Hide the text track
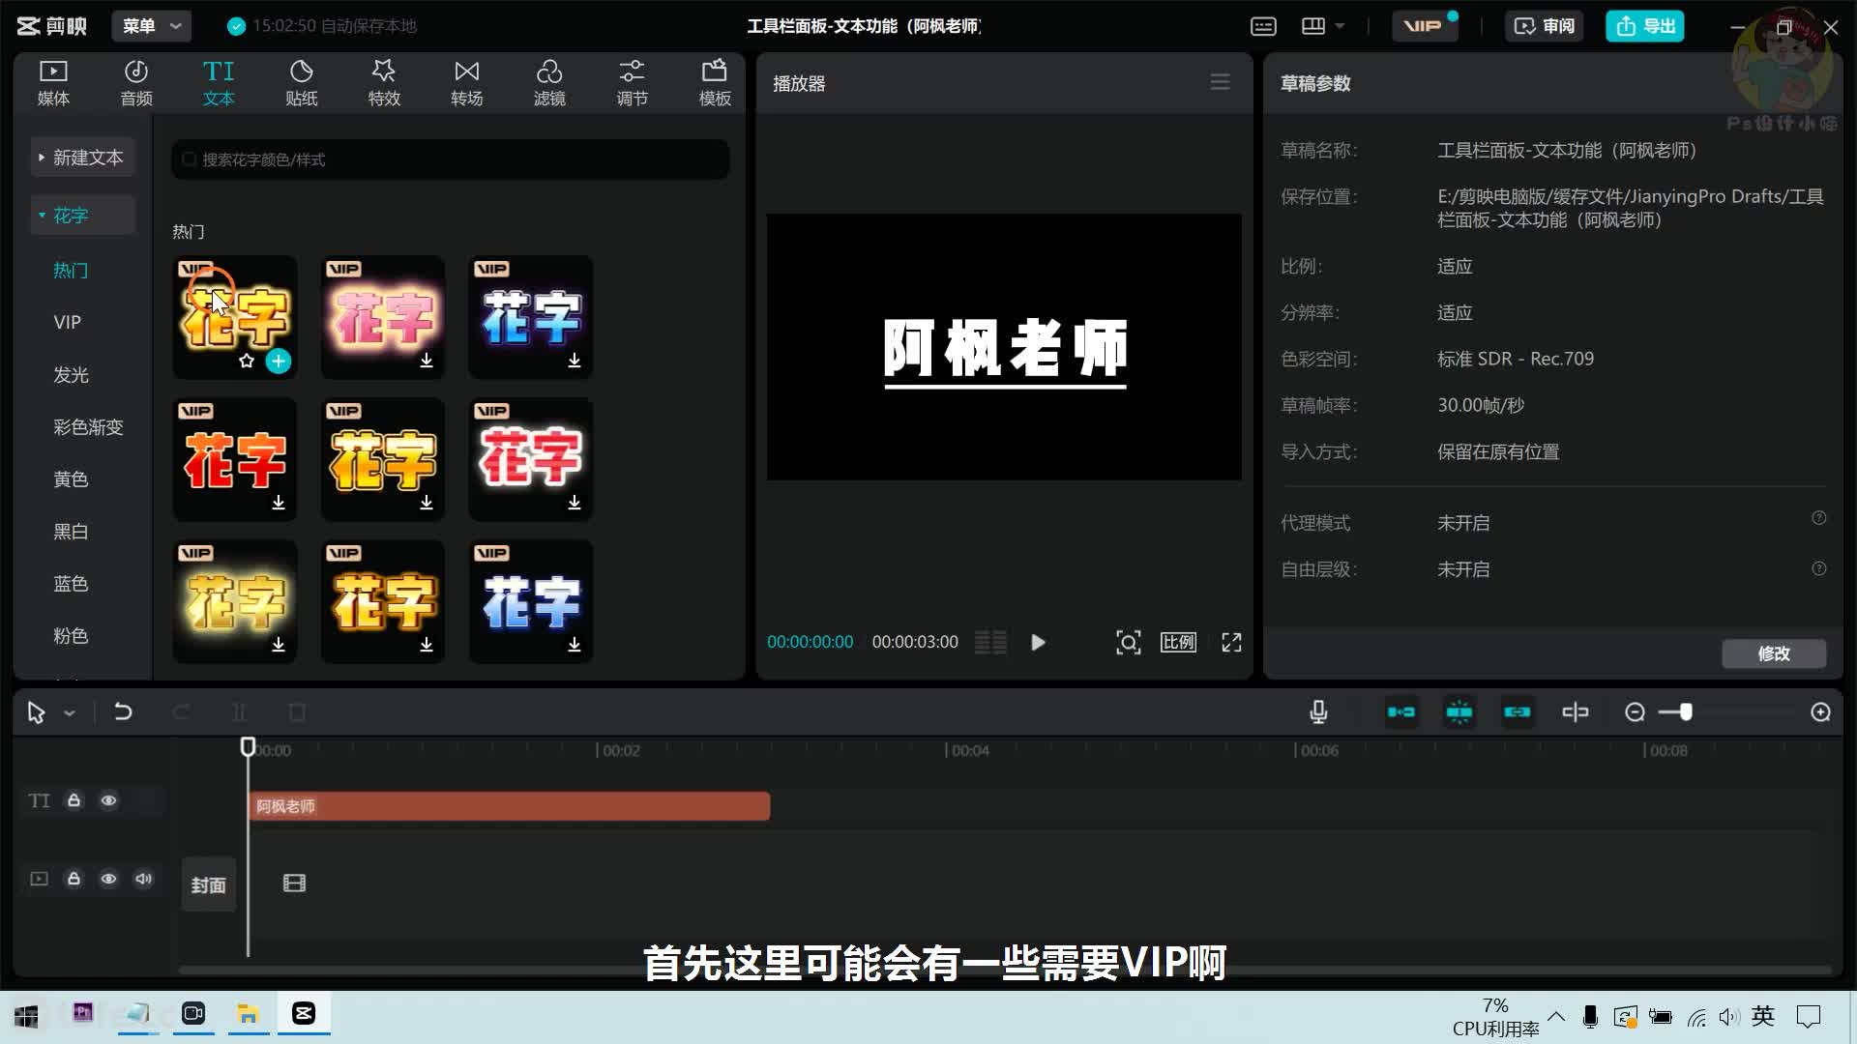The width and height of the screenshot is (1857, 1044). 108,800
